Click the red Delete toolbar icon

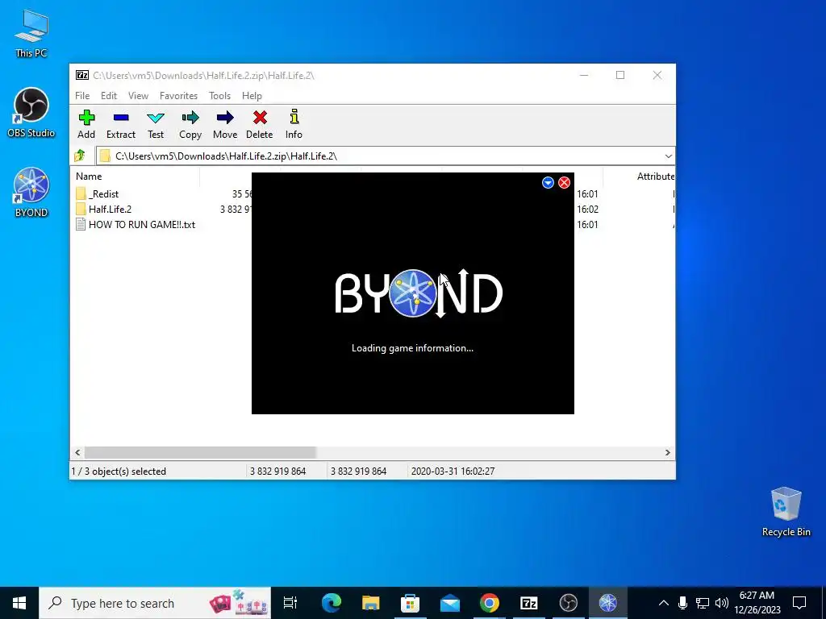coord(260,125)
